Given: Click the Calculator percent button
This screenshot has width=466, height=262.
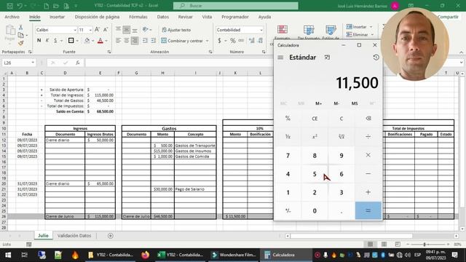Looking at the screenshot, I should pyautogui.click(x=288, y=119).
